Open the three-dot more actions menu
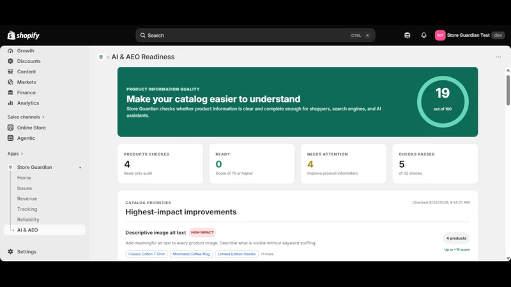511x287 pixels. [498, 57]
